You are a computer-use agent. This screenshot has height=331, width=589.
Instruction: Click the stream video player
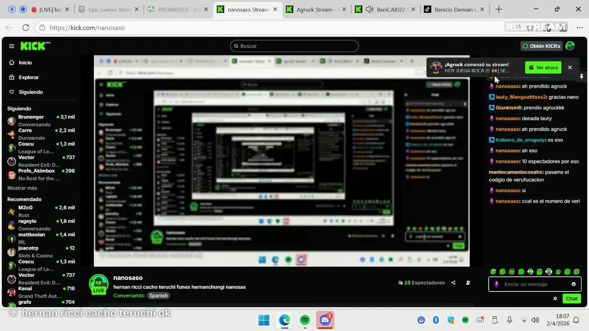click(x=282, y=161)
